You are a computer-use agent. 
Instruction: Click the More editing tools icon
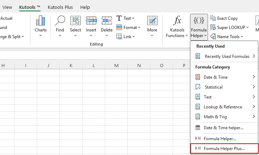pos(152,20)
